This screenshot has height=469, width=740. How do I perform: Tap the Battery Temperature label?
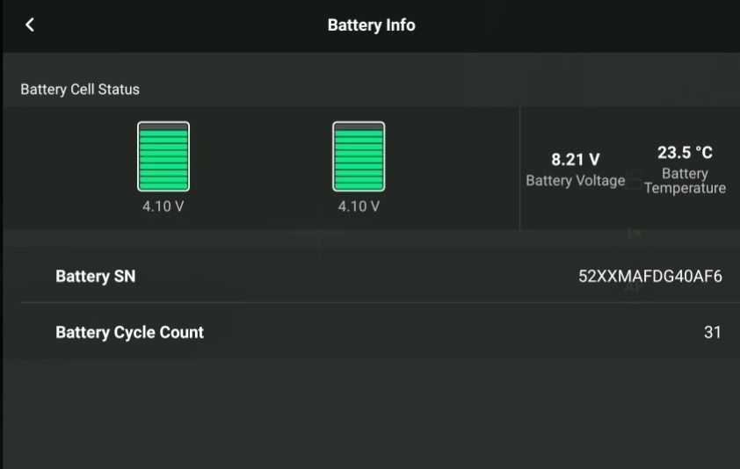[685, 181]
